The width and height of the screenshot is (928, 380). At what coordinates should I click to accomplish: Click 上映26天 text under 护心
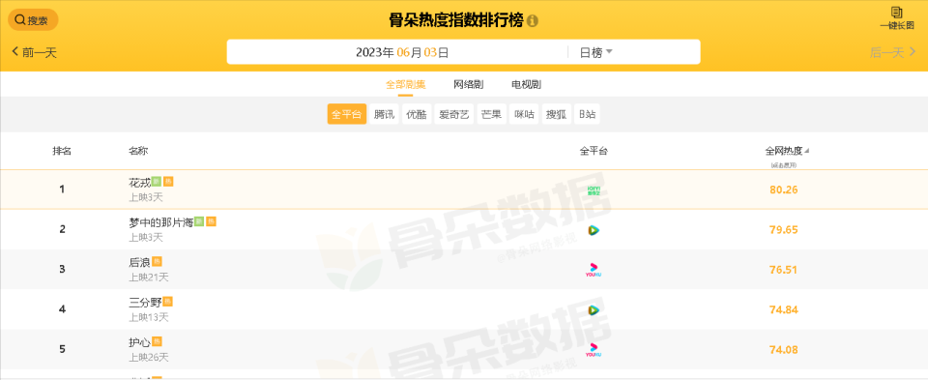149,358
